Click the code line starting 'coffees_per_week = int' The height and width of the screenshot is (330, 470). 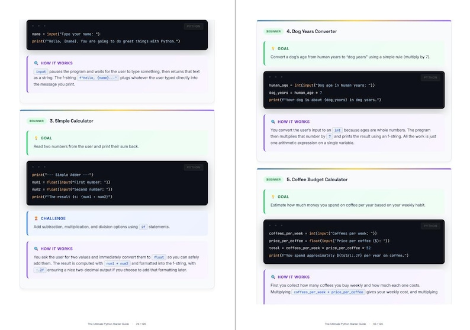(x=323, y=233)
